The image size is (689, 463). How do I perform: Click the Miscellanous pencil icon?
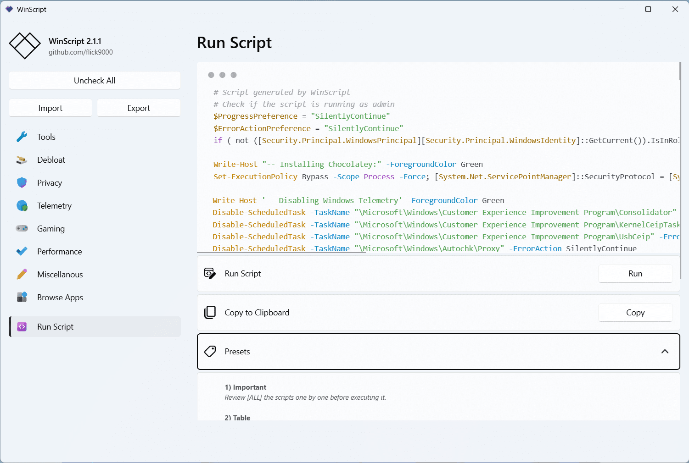22,274
